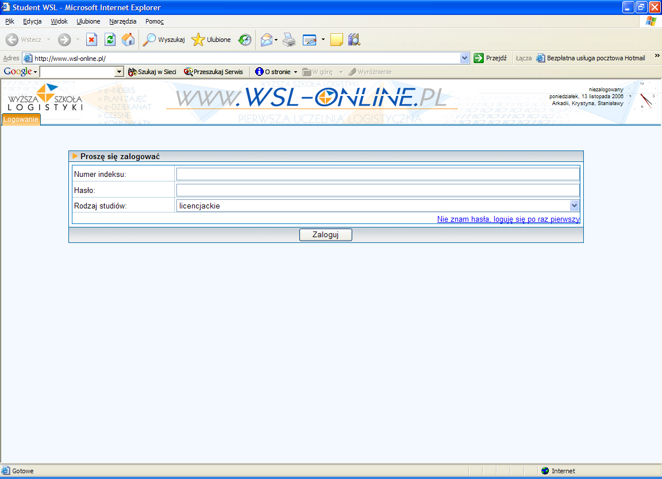Click the O stronie info icon

259,72
